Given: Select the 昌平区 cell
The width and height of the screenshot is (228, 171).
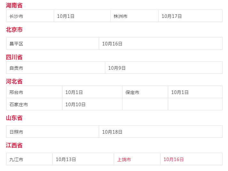Looking at the screenshot, I should [52, 43].
